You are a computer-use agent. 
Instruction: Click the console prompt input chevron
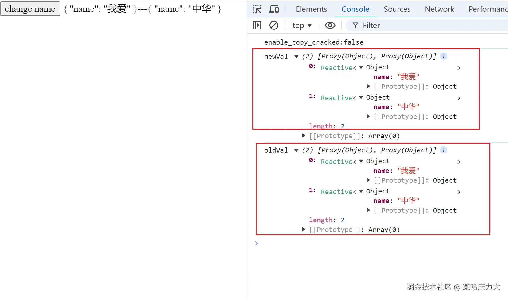pos(256,243)
